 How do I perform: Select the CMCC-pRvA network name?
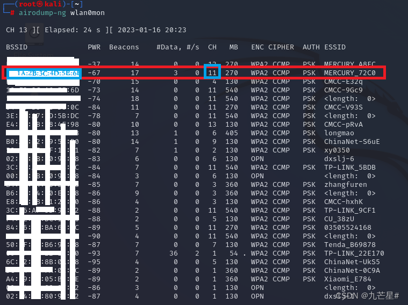pyautogui.click(x=343, y=124)
